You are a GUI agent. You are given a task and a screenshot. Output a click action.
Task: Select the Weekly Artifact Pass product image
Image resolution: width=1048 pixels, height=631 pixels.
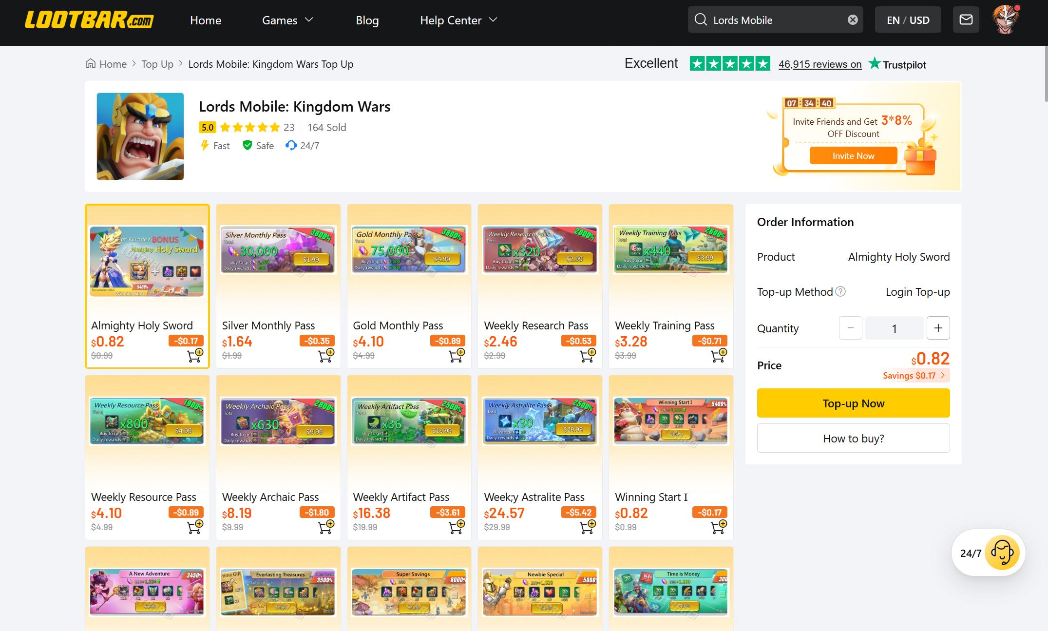[409, 421]
